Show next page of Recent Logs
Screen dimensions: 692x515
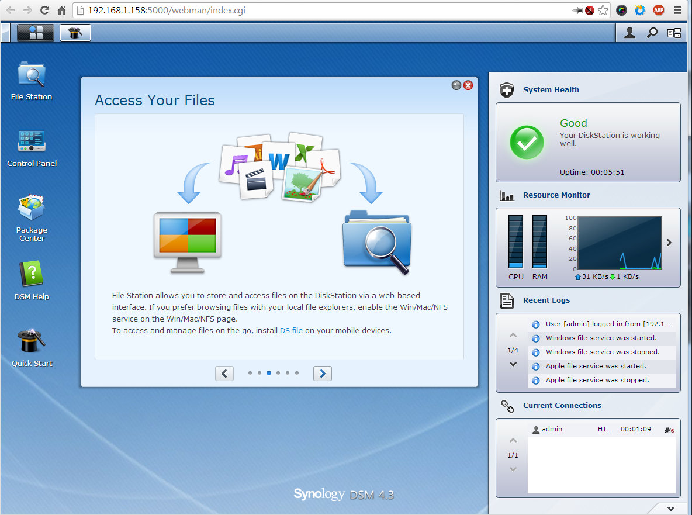pos(513,364)
